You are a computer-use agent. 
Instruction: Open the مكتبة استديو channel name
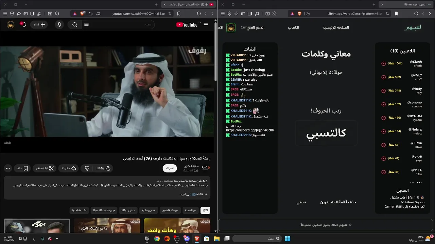point(192,166)
